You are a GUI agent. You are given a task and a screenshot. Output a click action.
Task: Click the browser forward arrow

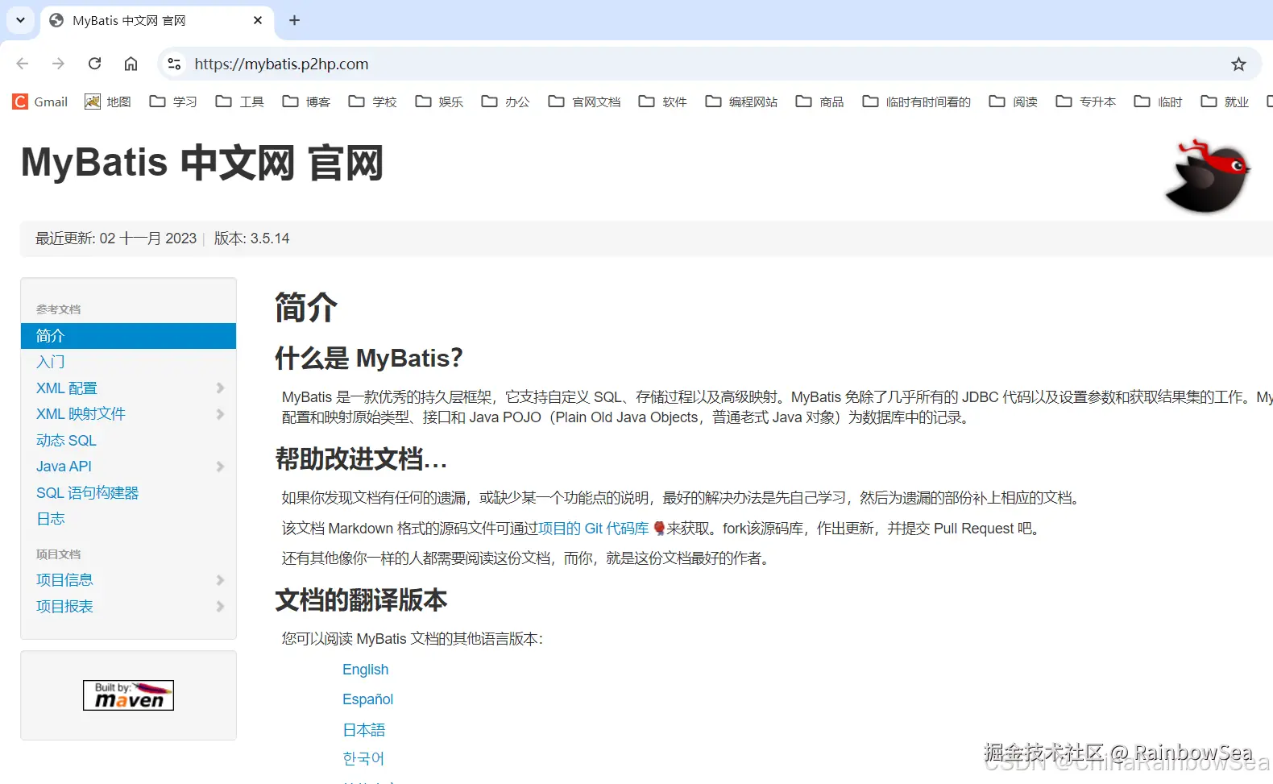coord(58,64)
